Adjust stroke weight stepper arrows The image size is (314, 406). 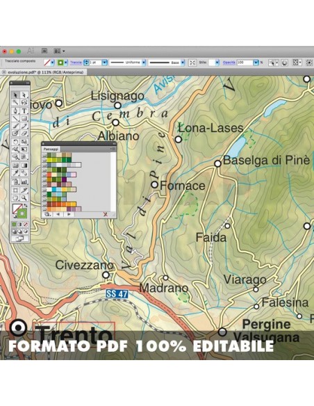86,63
